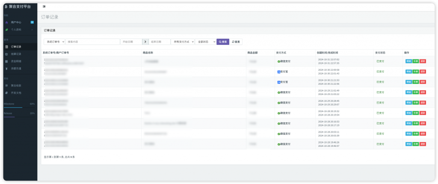Click the arrow icon between the date fields
Screen dimensions: 438x184
coord(145,42)
